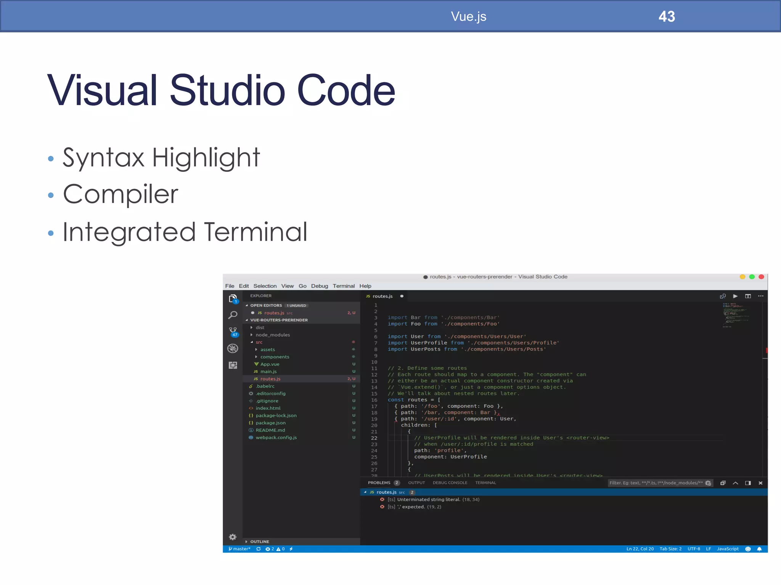Toggle the problems panel position icon

(748, 483)
